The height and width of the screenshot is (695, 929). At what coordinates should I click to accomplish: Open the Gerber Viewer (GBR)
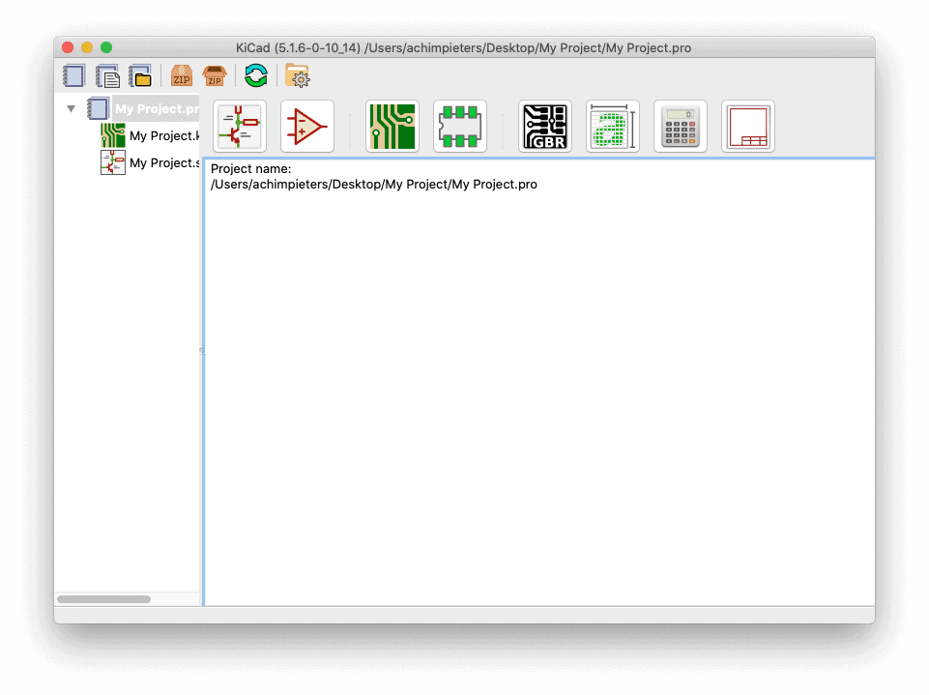click(x=545, y=127)
